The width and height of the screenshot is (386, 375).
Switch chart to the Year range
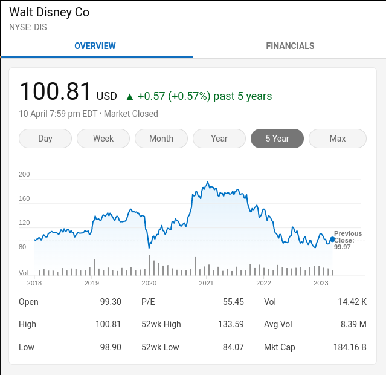pos(219,139)
